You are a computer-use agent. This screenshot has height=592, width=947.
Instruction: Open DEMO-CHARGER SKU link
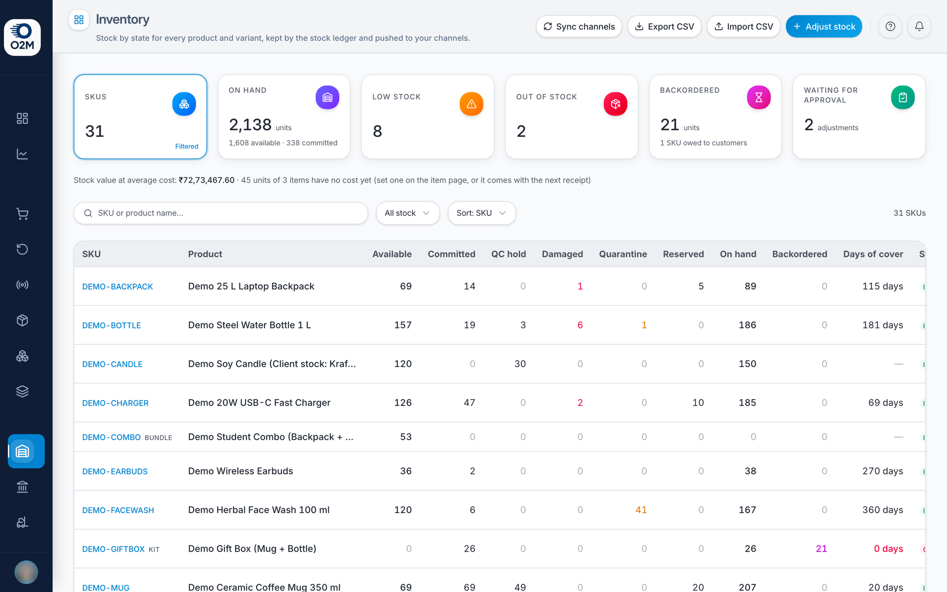click(115, 403)
